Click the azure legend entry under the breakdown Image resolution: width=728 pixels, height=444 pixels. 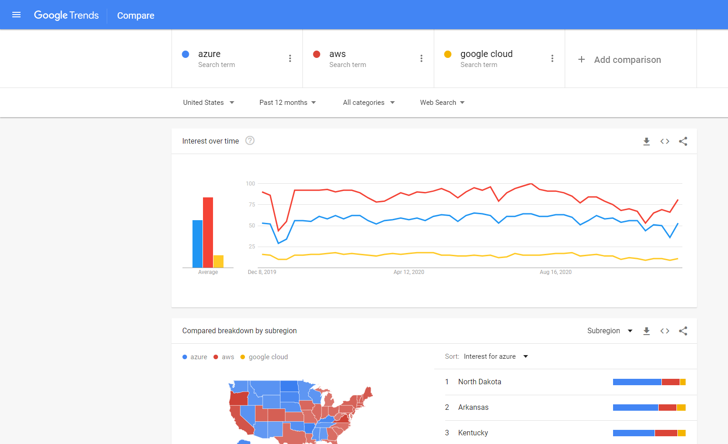195,357
